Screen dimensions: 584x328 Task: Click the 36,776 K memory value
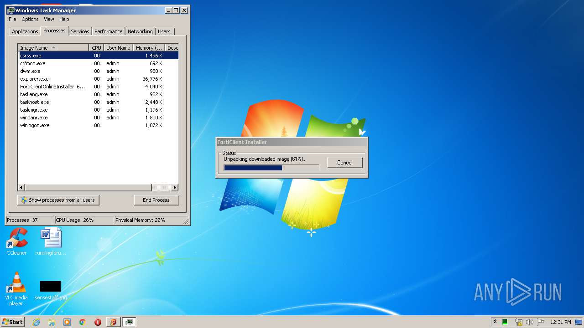point(152,79)
